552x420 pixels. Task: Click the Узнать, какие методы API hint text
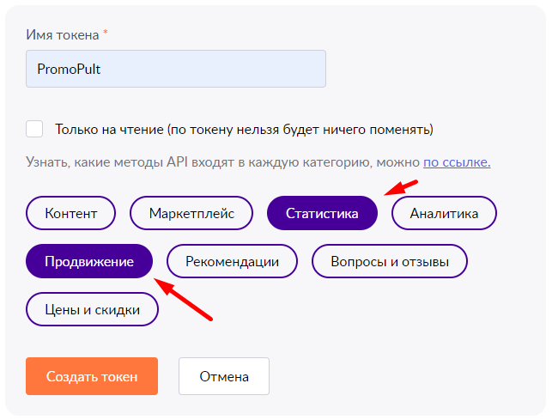pos(223,162)
